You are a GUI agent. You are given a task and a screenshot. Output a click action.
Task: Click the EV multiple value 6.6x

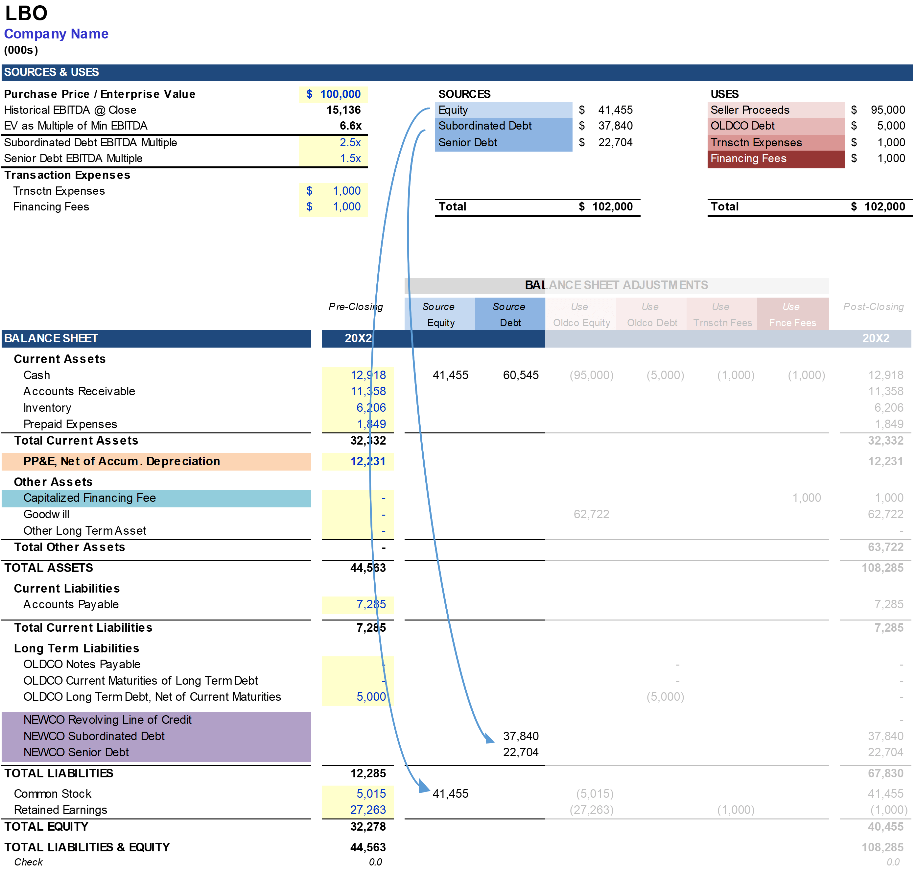point(350,126)
